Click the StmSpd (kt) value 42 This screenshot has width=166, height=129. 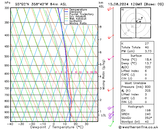[147, 122]
